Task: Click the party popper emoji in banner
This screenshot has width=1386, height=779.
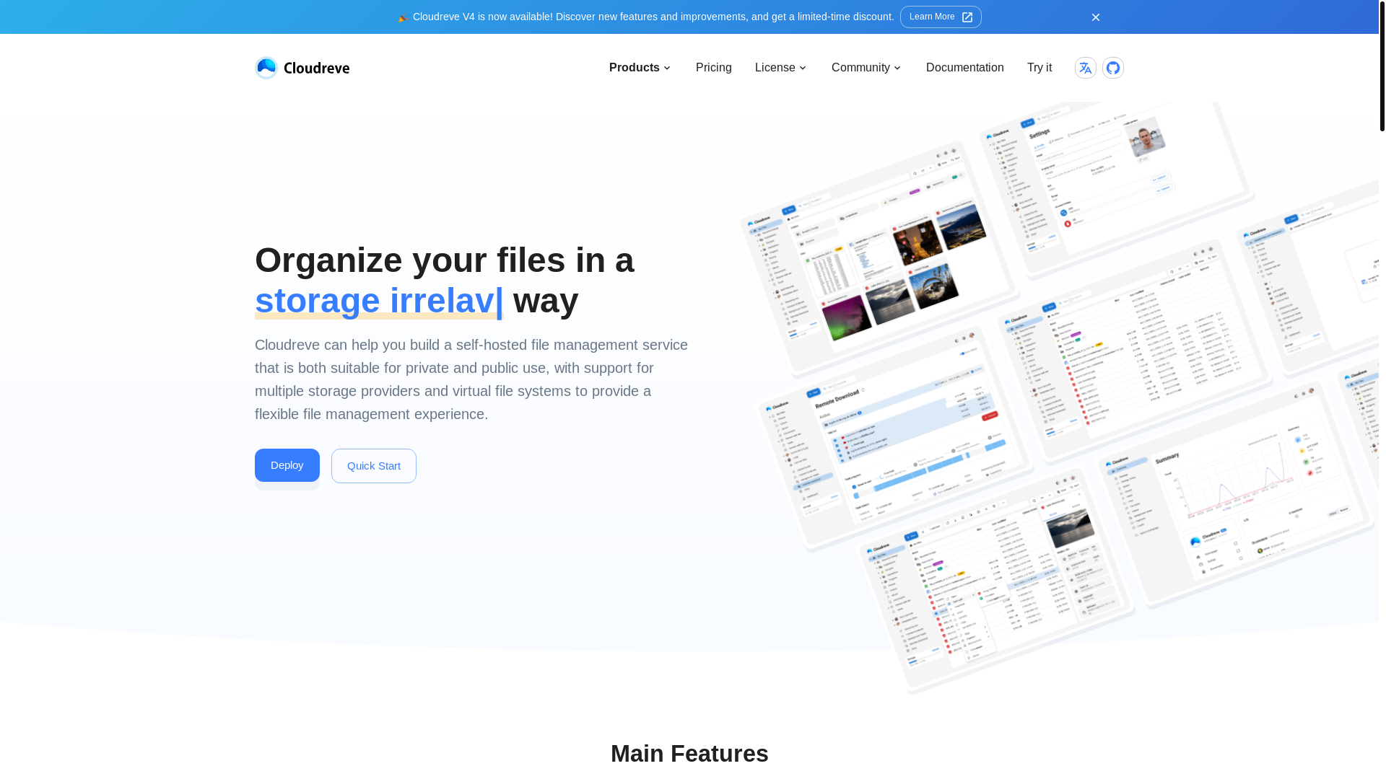Action: click(403, 17)
